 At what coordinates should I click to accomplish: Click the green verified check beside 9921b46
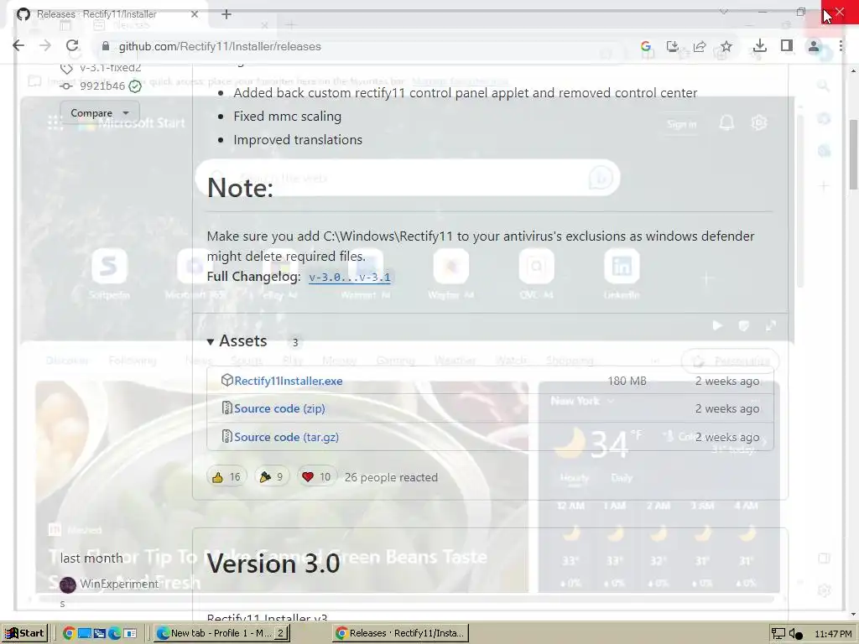(135, 86)
